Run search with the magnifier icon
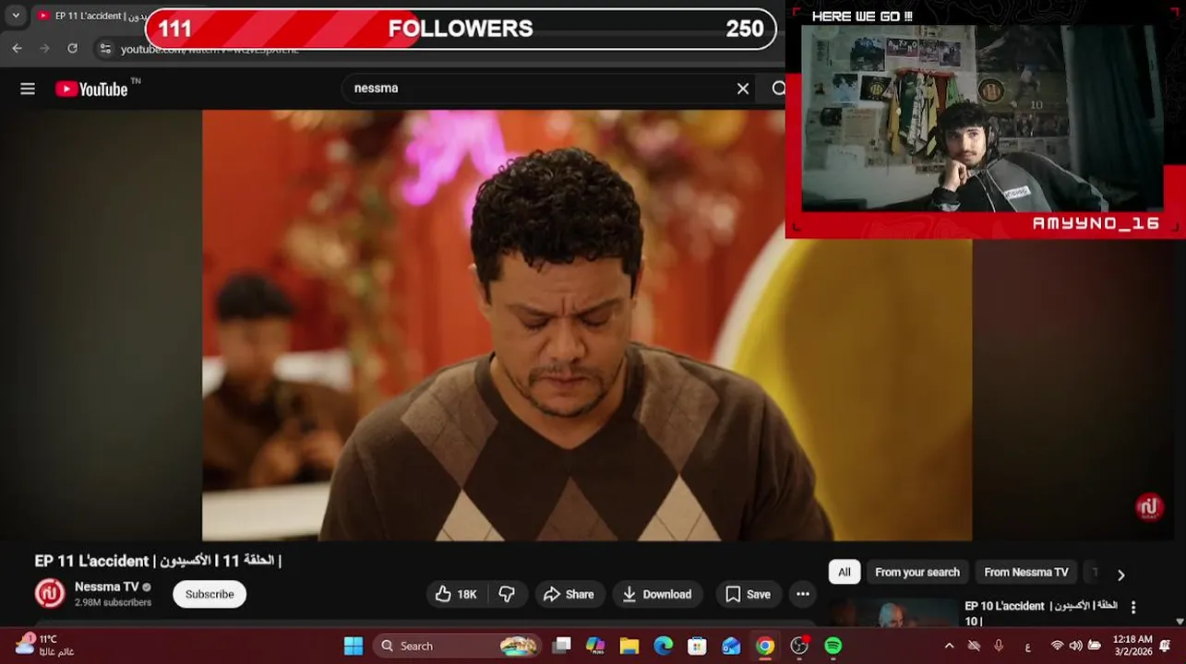The height and width of the screenshot is (664, 1186). tap(778, 89)
